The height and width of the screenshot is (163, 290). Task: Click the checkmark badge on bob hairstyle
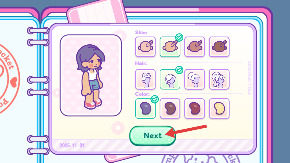pos(179,70)
